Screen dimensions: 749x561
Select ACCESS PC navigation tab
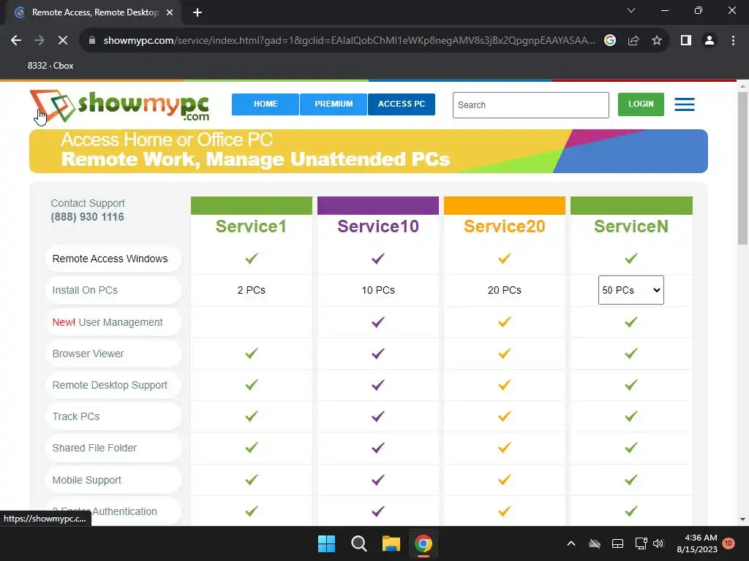coord(402,104)
